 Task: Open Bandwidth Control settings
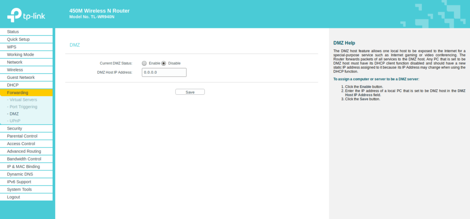pos(24,159)
